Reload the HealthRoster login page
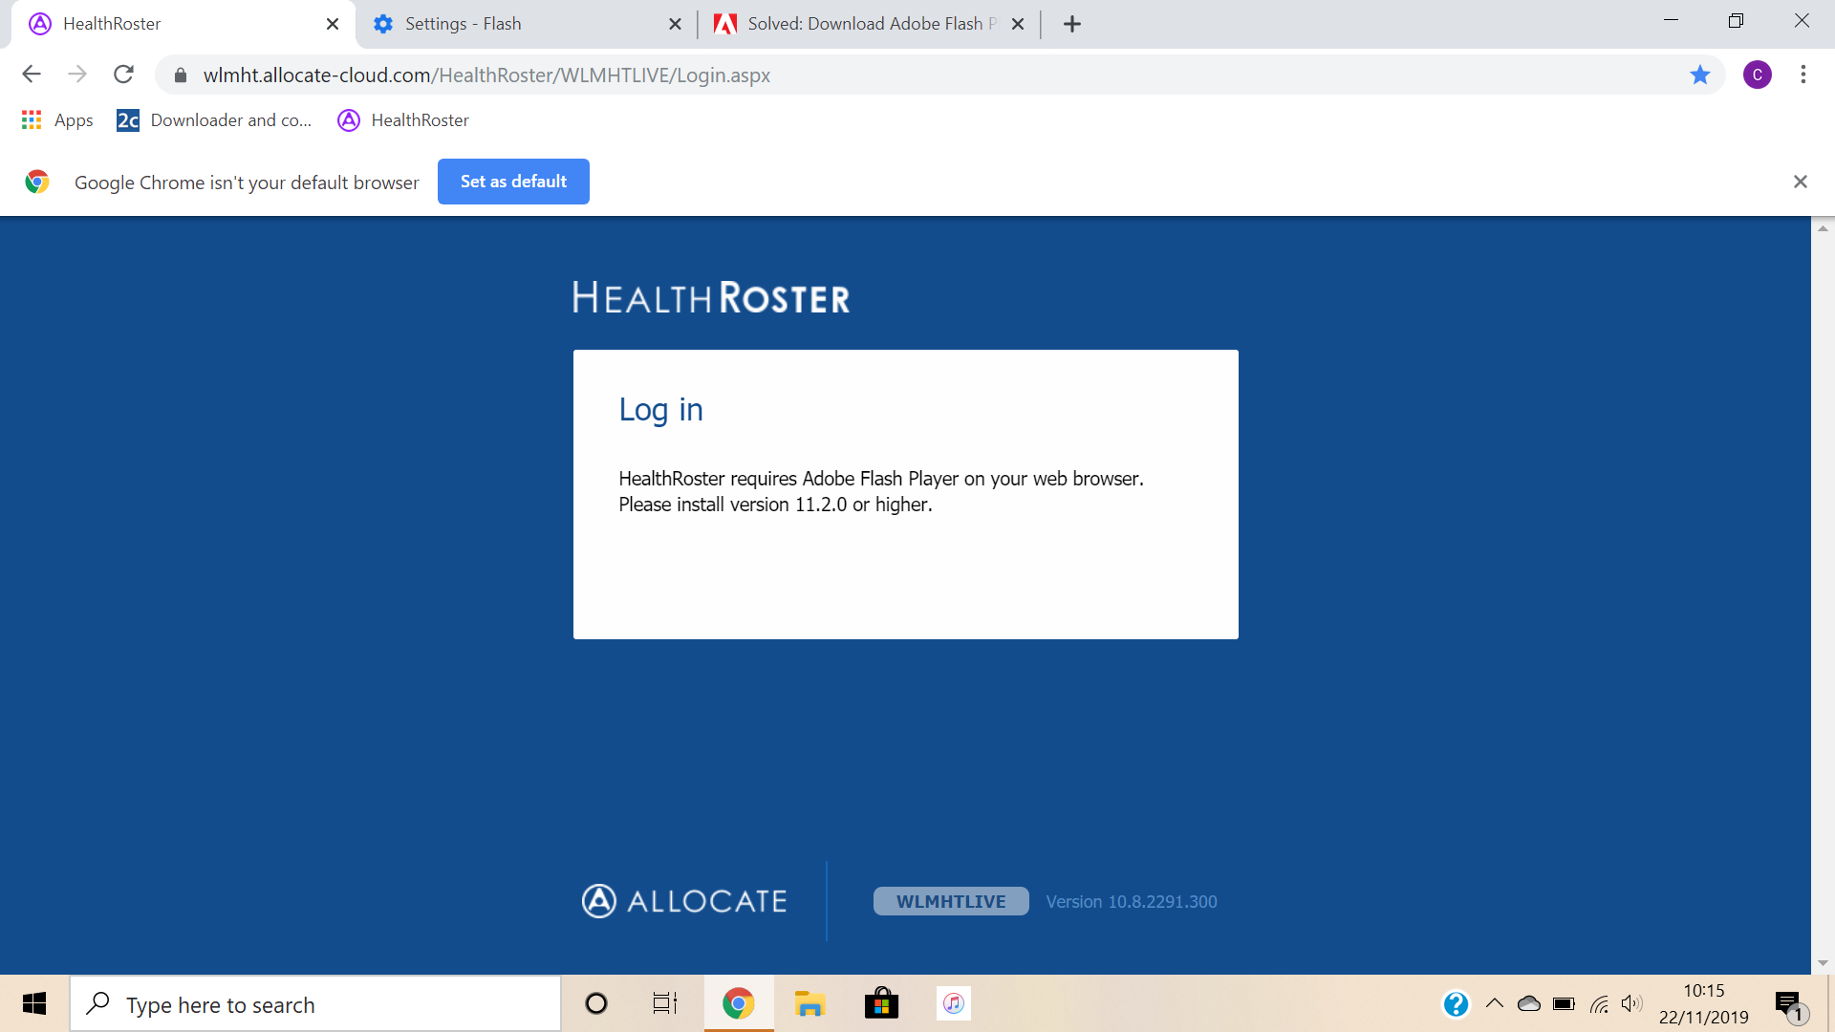This screenshot has height=1032, width=1835. coord(123,75)
